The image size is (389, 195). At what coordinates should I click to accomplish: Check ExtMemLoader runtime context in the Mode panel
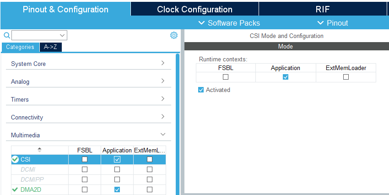point(346,77)
